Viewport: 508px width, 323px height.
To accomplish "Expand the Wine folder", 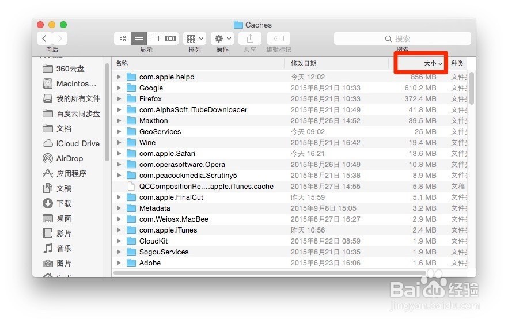I will pos(119,143).
